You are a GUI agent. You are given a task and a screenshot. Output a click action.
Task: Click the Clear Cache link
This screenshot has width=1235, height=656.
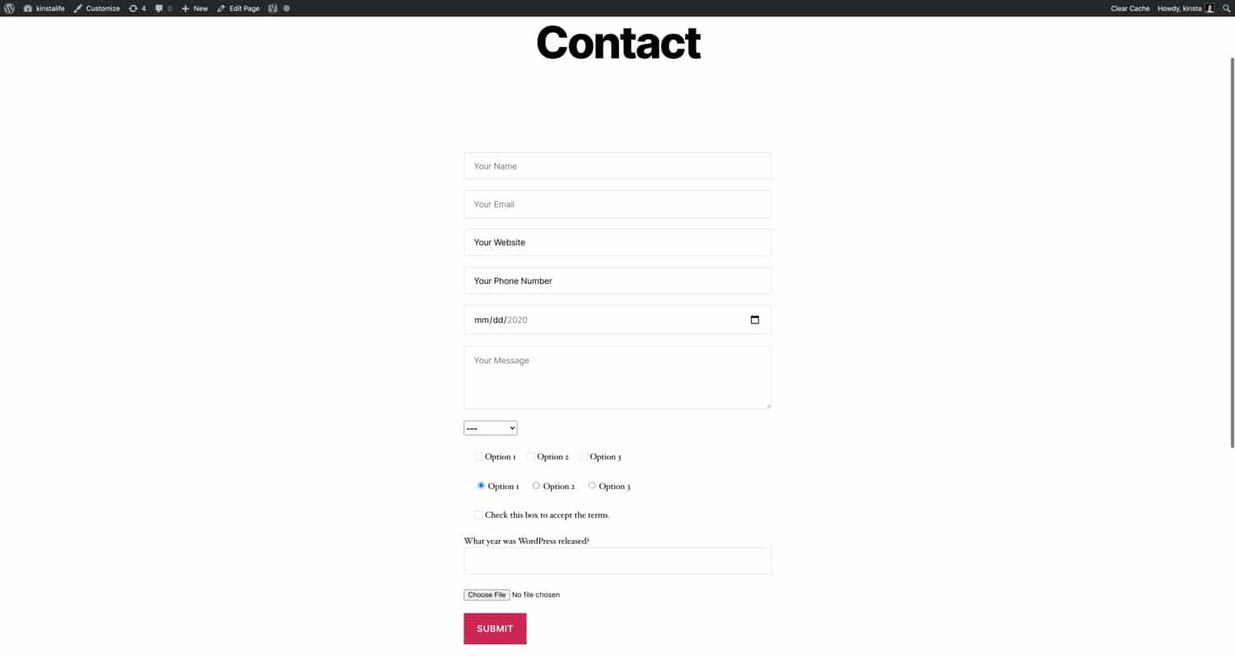(1129, 8)
